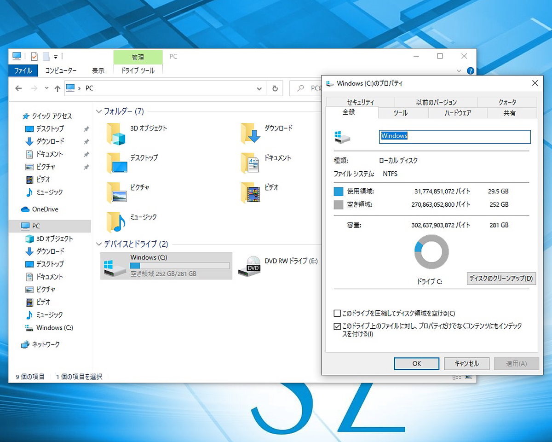Click ディスクのクリーンアップ(D) button
The image size is (552, 442).
tap(501, 278)
